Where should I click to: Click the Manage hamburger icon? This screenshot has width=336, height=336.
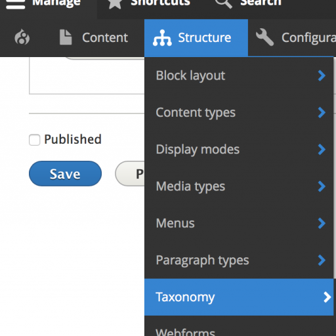pos(15,4)
